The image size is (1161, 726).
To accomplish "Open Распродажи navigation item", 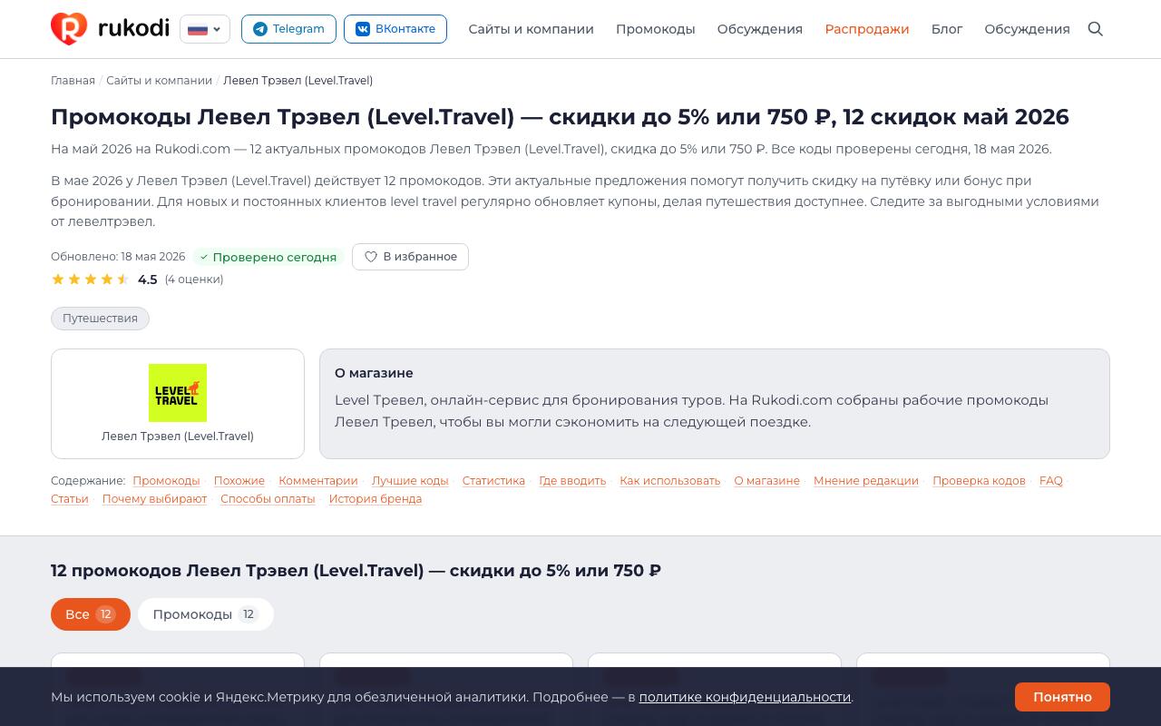I will [x=867, y=29].
